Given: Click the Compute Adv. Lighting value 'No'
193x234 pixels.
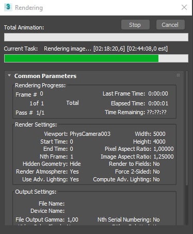Looking at the screenshot, I should (x=156, y=179).
